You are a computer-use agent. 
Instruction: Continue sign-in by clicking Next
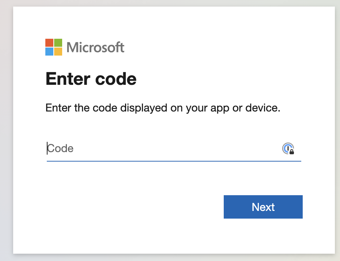coord(263,207)
